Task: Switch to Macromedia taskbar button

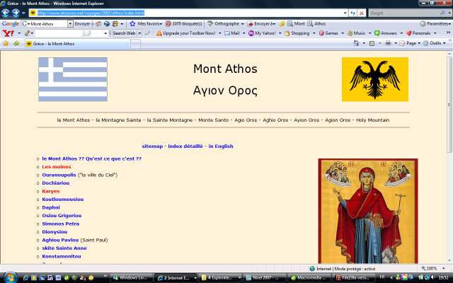Action: [309, 278]
